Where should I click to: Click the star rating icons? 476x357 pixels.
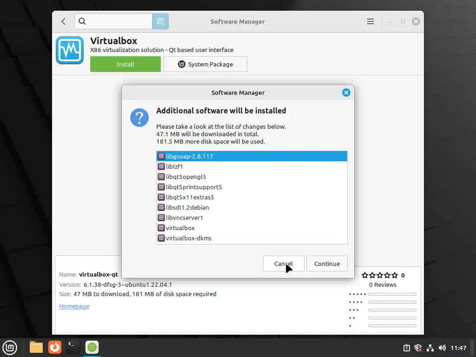(380, 275)
